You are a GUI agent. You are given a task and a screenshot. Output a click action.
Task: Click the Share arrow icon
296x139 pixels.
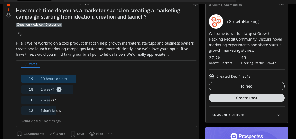point(52,134)
